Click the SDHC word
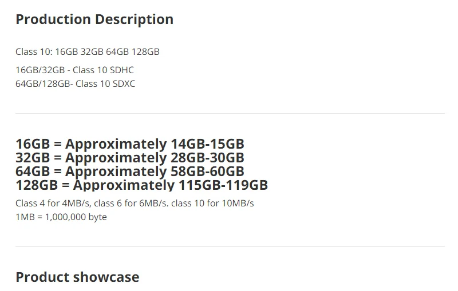 click(x=123, y=70)
